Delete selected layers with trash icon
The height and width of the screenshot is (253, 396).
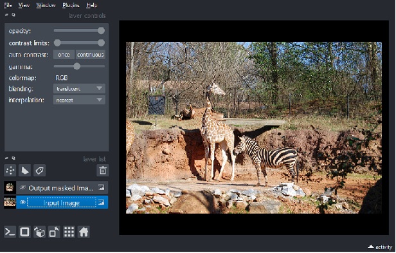(103, 171)
